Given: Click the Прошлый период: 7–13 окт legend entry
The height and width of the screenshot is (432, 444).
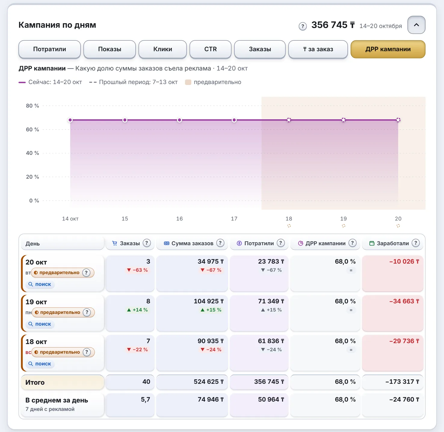Looking at the screenshot, I should tap(134, 82).
